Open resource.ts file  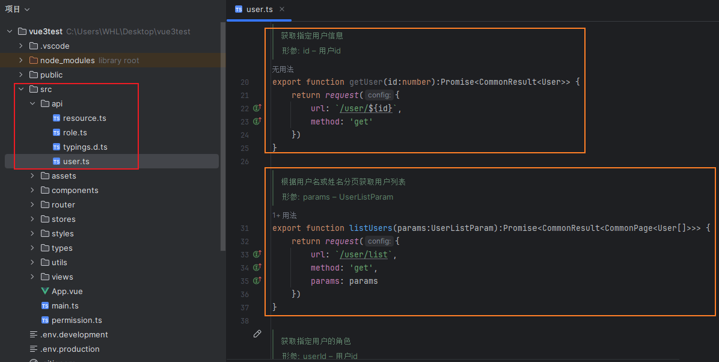tap(84, 118)
